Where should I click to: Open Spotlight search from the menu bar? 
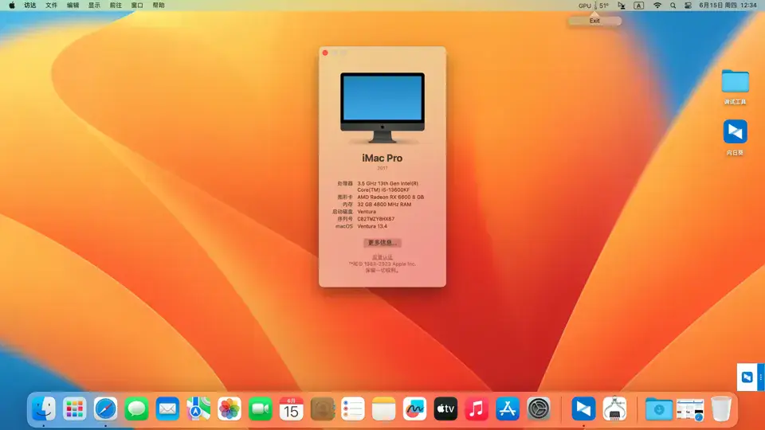coord(673,6)
